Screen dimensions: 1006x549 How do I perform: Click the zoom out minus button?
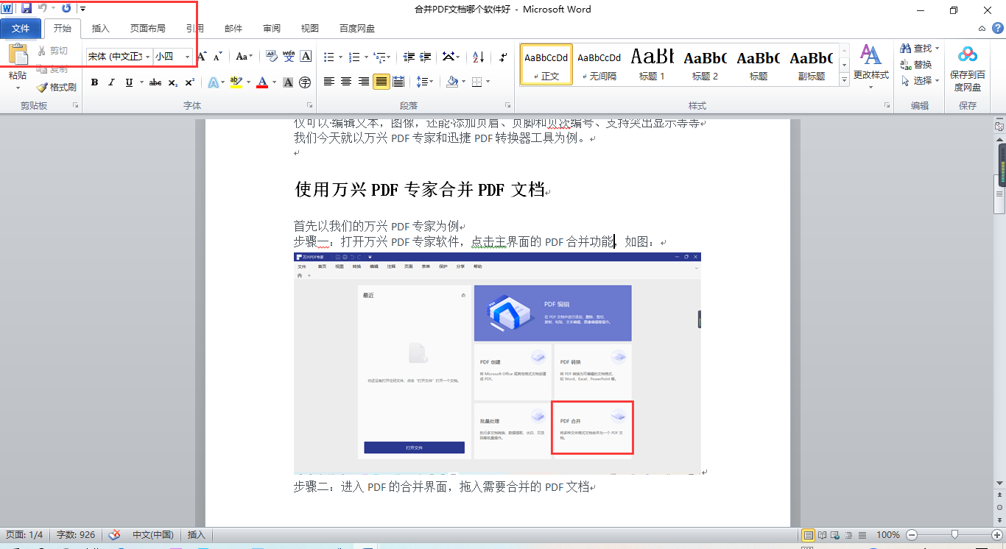(x=912, y=535)
